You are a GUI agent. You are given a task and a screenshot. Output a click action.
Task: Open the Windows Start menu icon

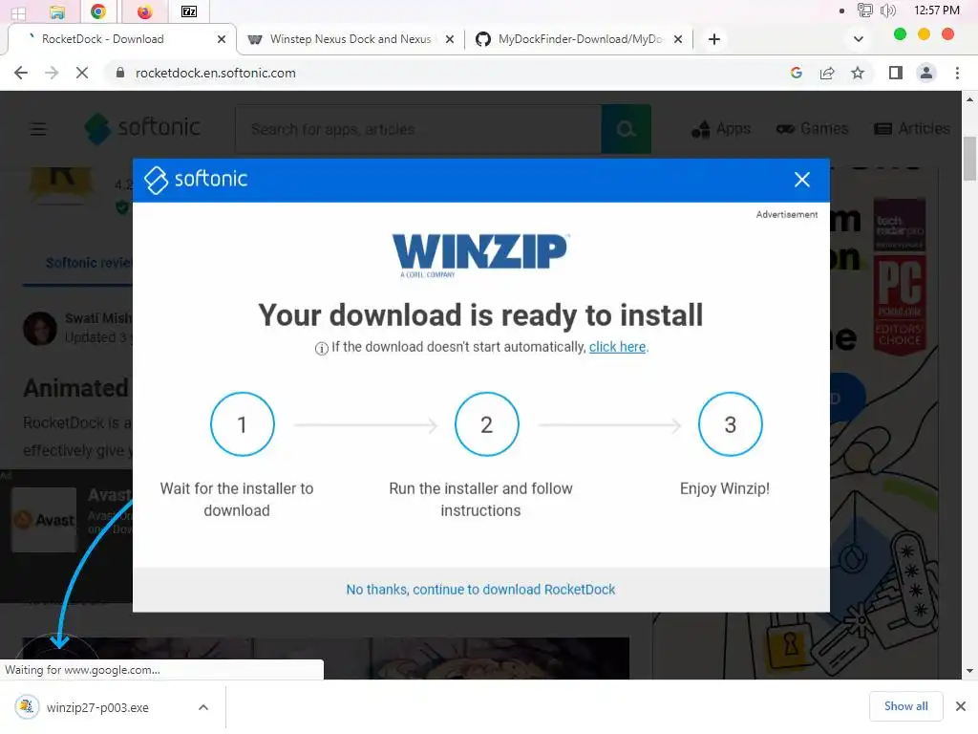pyautogui.click(x=18, y=12)
